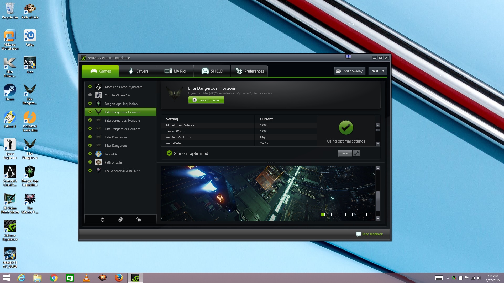Open Uplay desktop shortcut
The height and width of the screenshot is (283, 504).
[30, 38]
